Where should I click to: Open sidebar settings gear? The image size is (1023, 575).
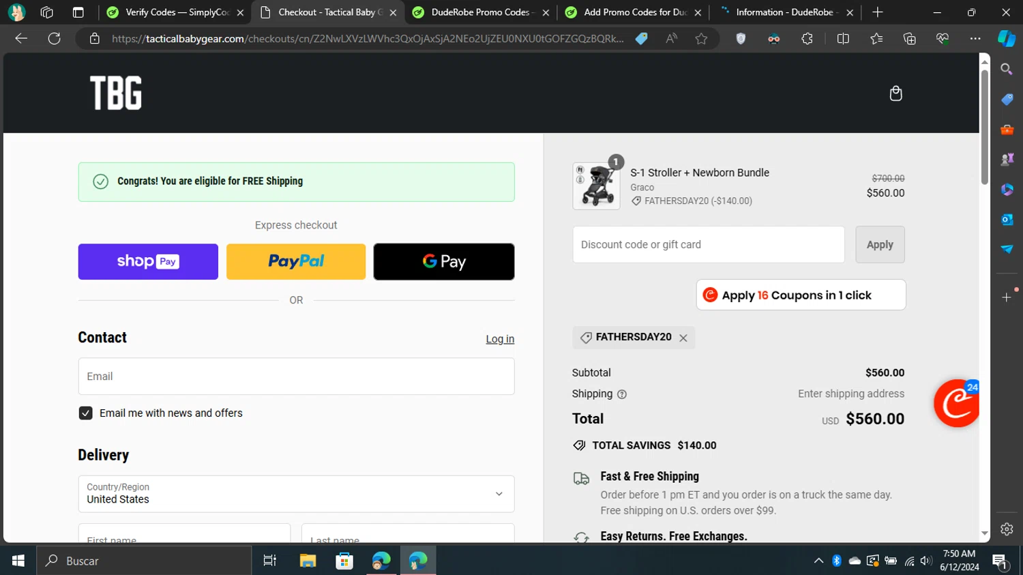click(x=1007, y=529)
